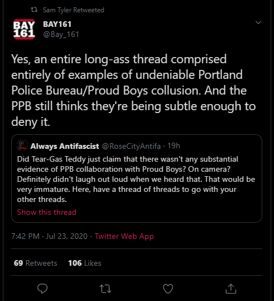View the 106 Likes list
274x301 pixels.
85,263
